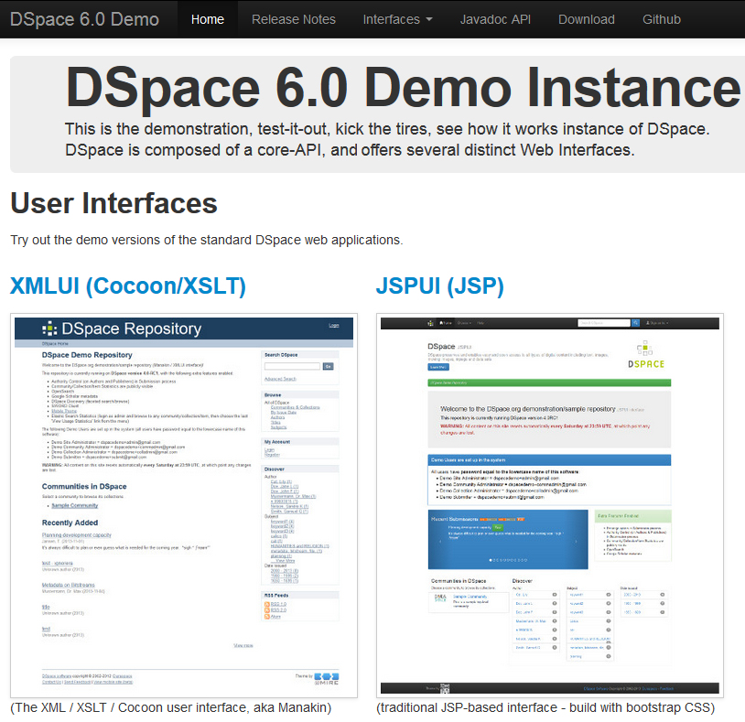Click the "(traditional JSP-based interface - build with bootstrap CSS)" caption

545,707
